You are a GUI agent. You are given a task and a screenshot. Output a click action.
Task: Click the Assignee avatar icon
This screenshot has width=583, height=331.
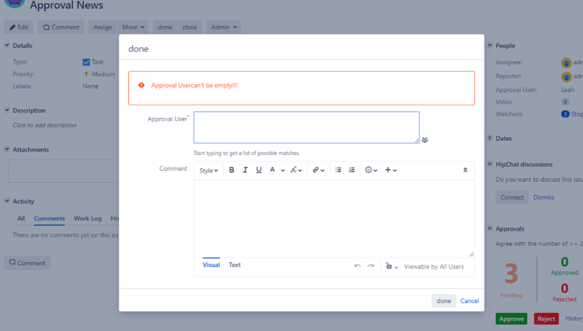click(x=566, y=63)
